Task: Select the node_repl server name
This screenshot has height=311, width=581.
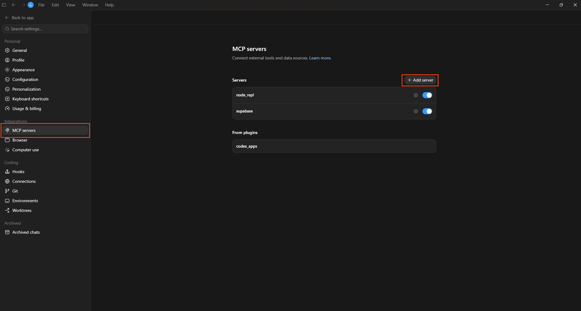Action: (245, 95)
